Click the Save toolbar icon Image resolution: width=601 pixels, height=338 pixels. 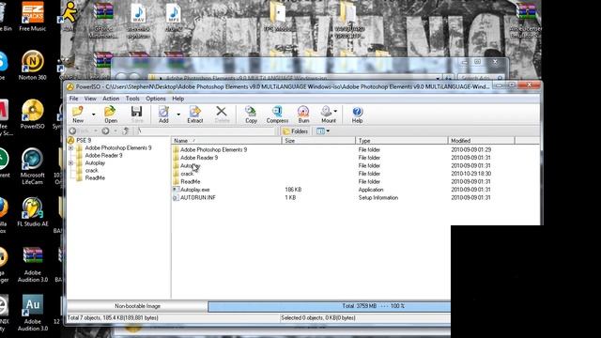[137, 115]
